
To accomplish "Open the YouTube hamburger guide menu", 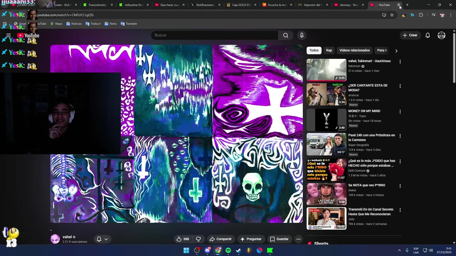I will click(x=9, y=35).
